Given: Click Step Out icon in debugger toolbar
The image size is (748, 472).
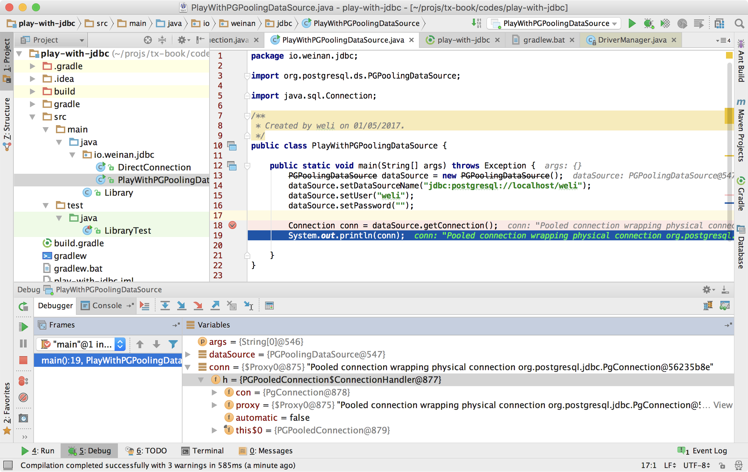Looking at the screenshot, I should click(x=215, y=306).
